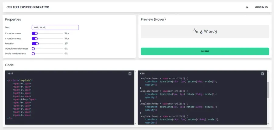Image resolution: width=274 pixels, height=130 pixels.
Task: Click the Rotation 25° value
Action: coord(66,43)
